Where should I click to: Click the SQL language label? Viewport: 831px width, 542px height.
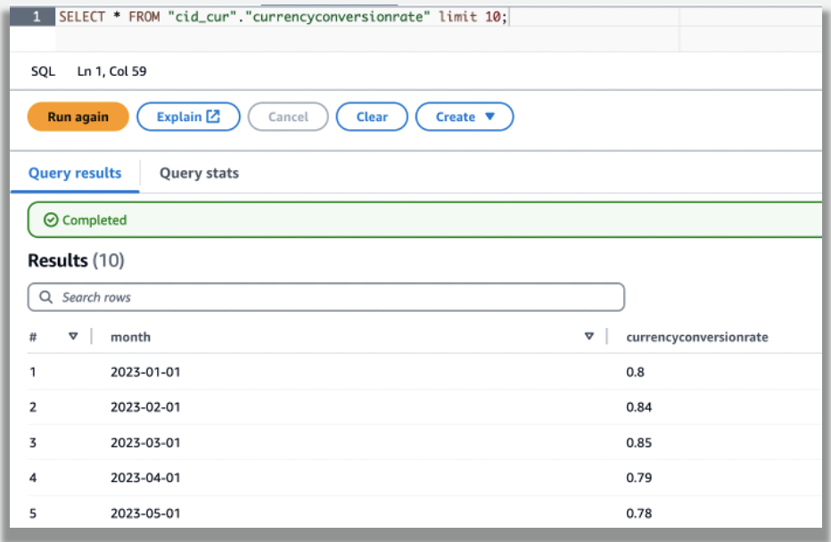pos(43,71)
